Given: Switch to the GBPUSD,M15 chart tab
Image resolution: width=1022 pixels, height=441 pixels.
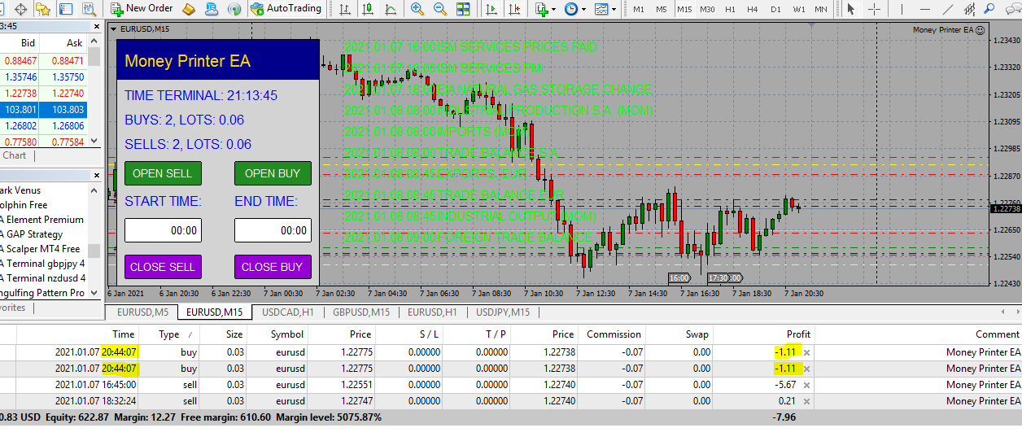Looking at the screenshot, I should (x=361, y=312).
